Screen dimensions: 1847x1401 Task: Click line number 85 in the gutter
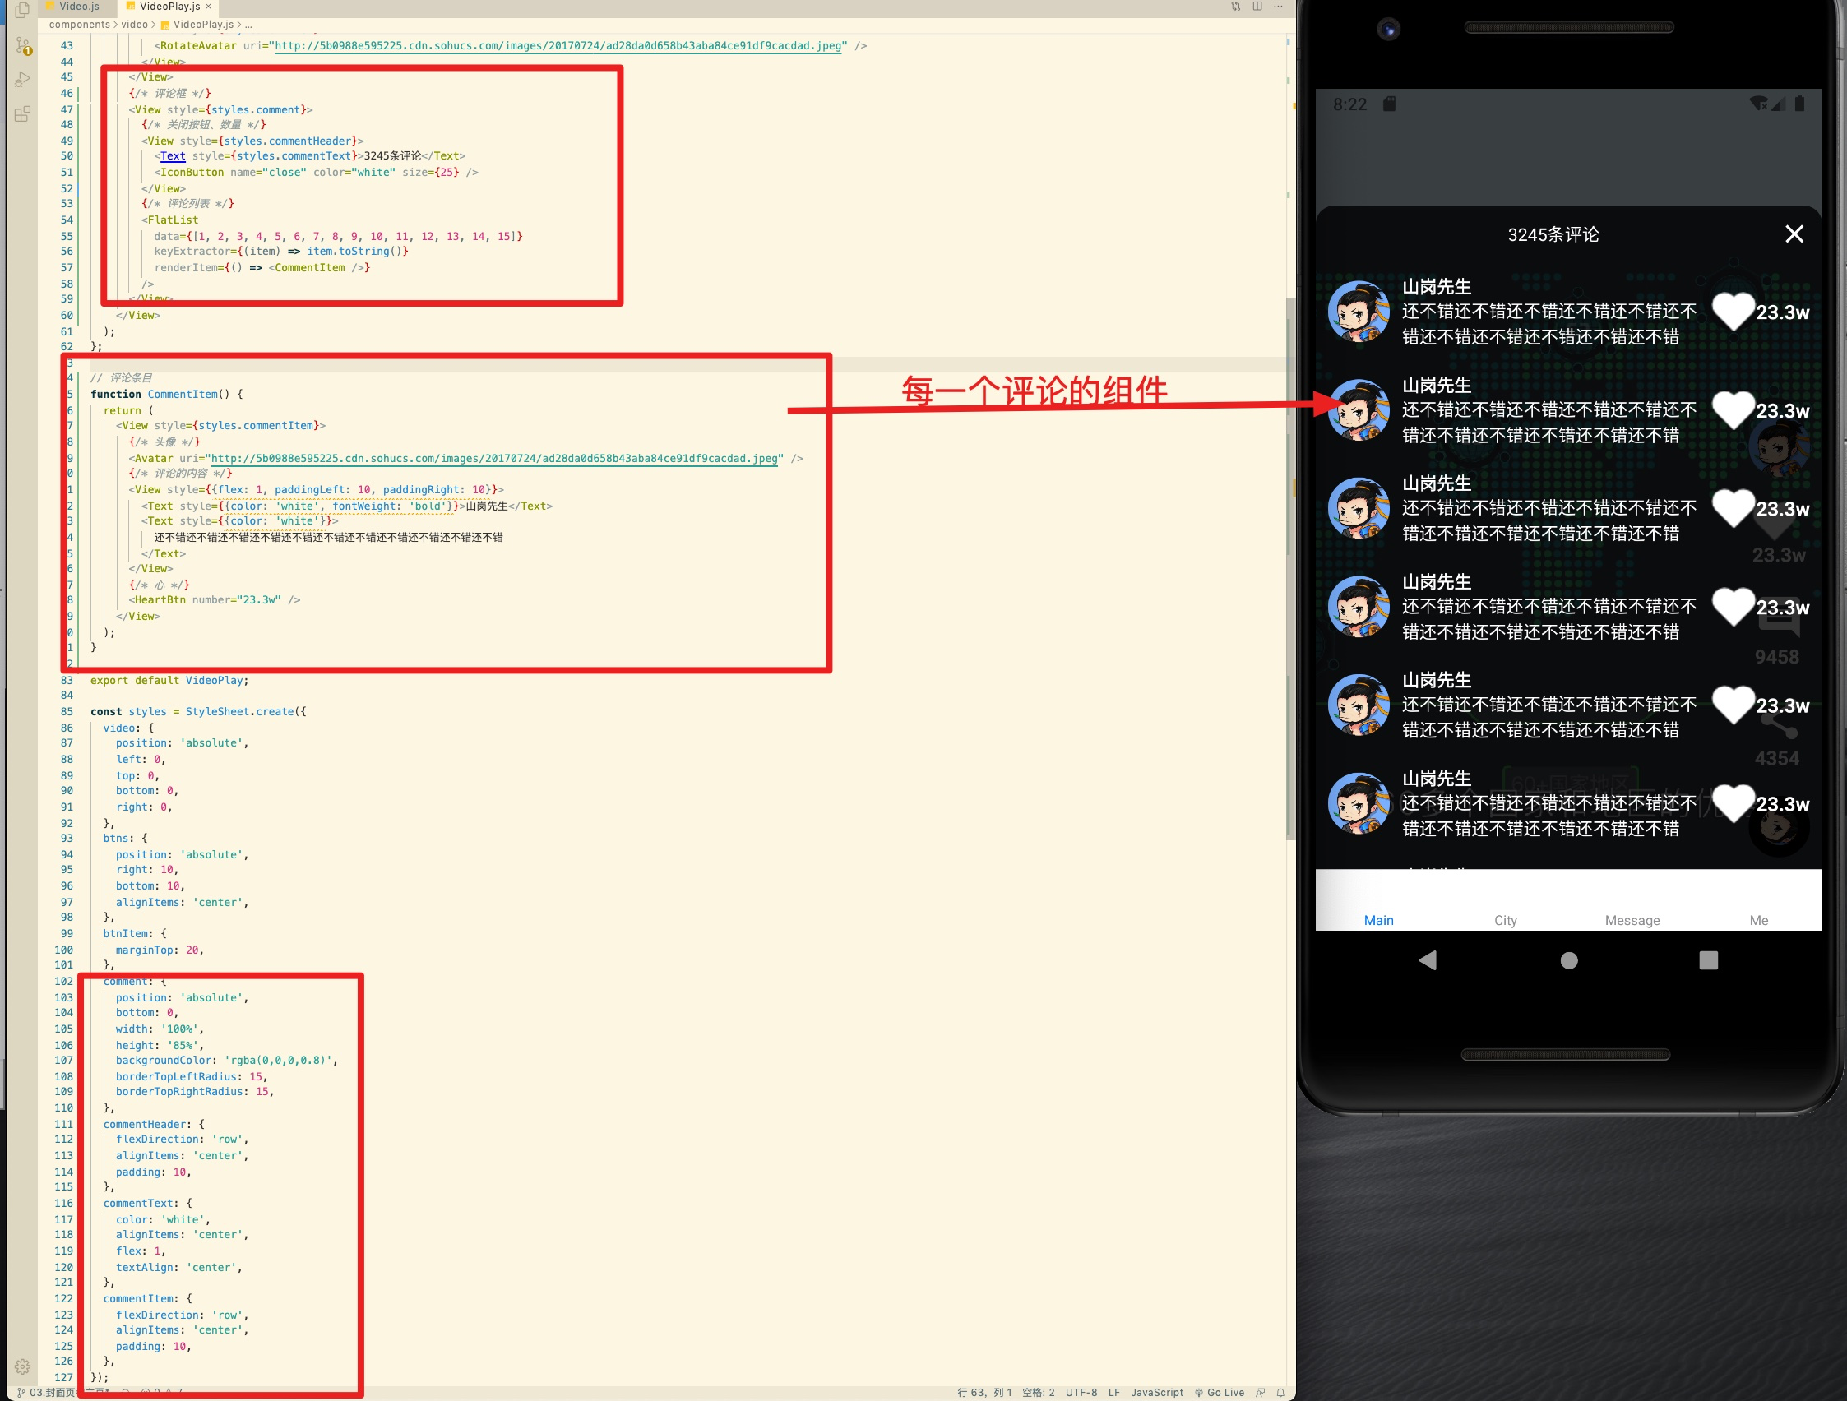coord(66,711)
